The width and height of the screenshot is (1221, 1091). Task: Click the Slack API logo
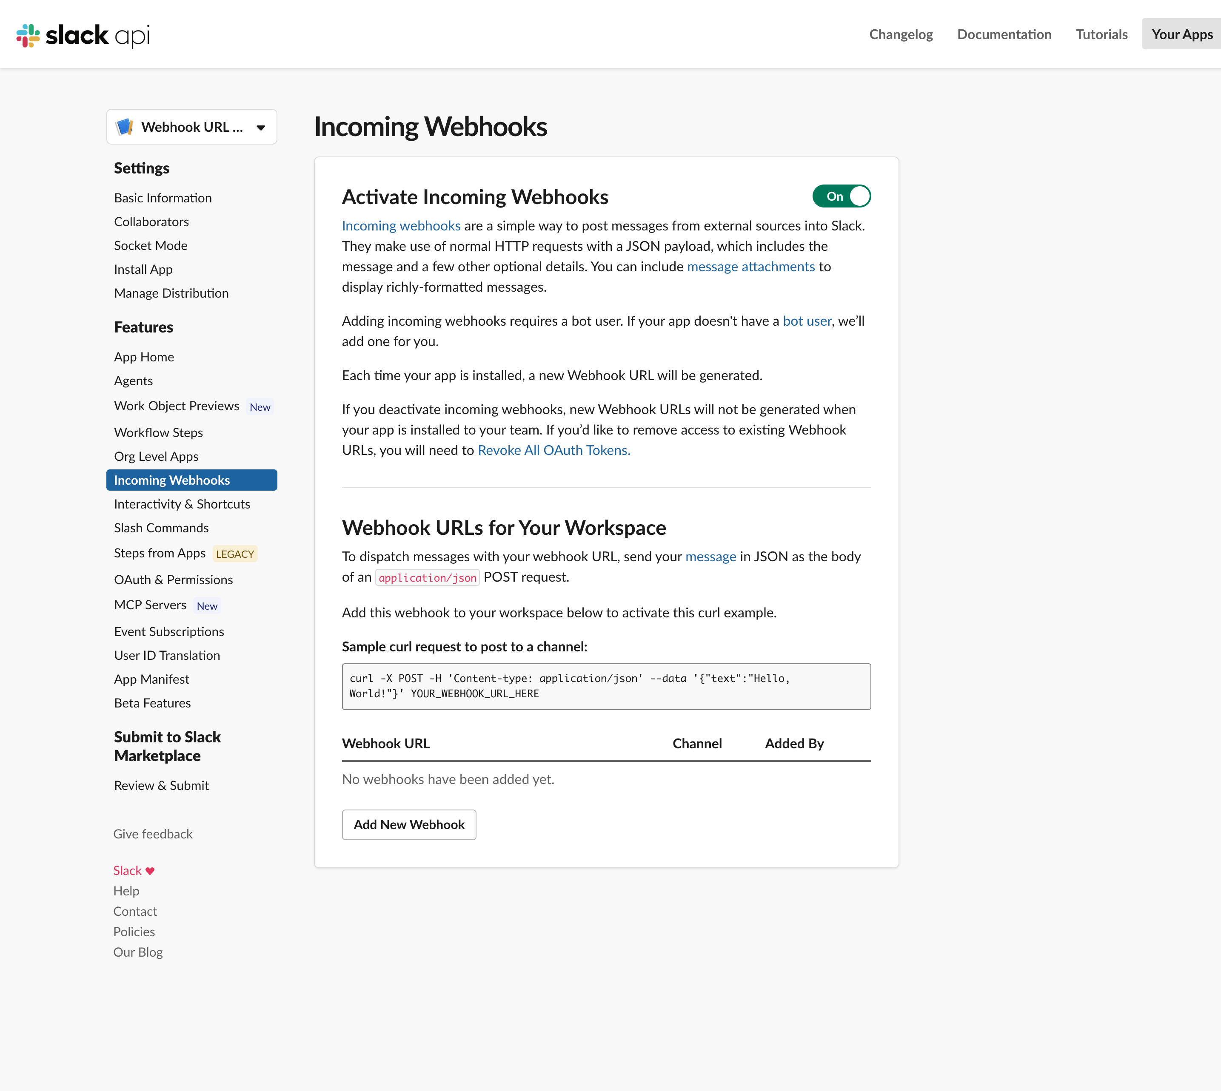tap(83, 35)
